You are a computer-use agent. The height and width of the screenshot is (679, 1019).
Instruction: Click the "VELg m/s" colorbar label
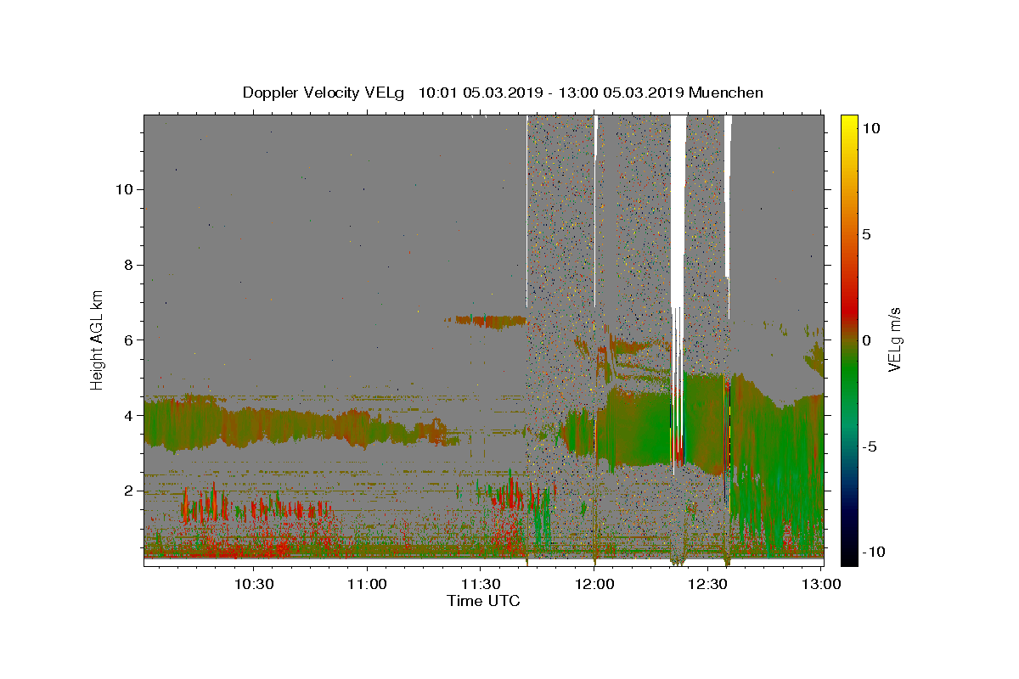tap(894, 339)
